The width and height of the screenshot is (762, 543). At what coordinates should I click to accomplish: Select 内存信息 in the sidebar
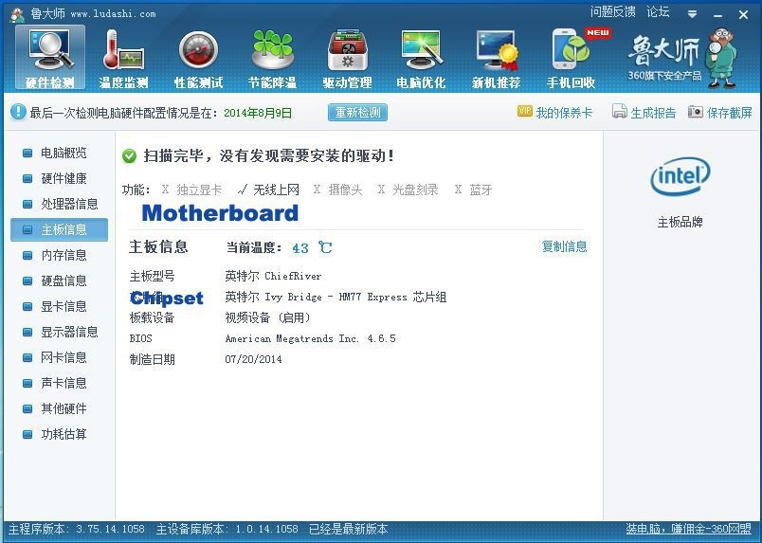coord(63,255)
